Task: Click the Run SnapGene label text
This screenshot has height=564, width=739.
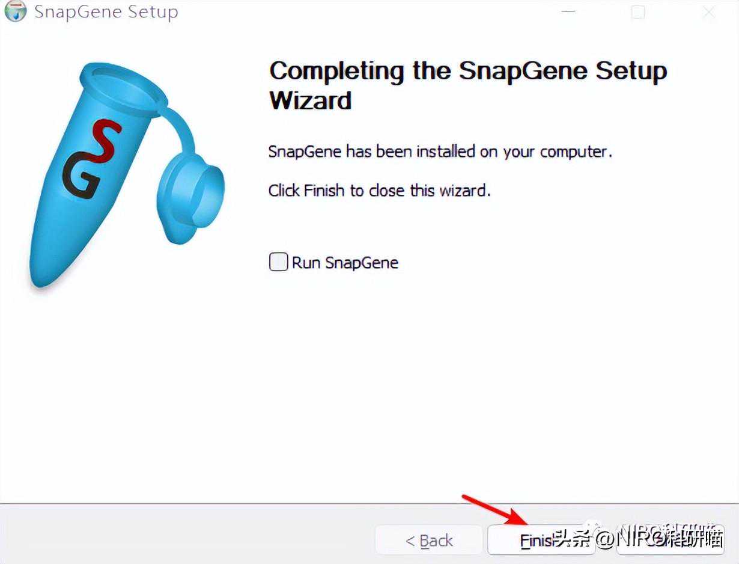Action: pyautogui.click(x=345, y=263)
